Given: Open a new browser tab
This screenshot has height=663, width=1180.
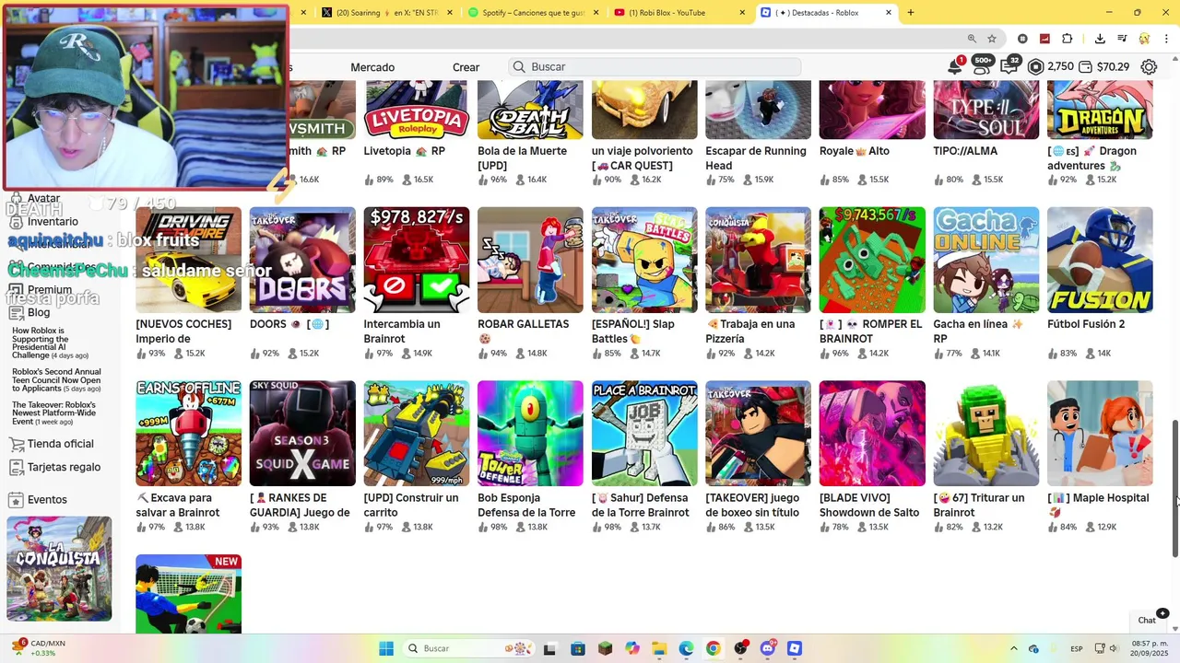Looking at the screenshot, I should coord(911,13).
